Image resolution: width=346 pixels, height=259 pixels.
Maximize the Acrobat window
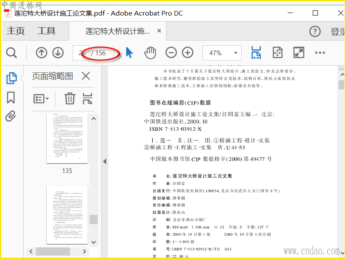click(x=315, y=13)
